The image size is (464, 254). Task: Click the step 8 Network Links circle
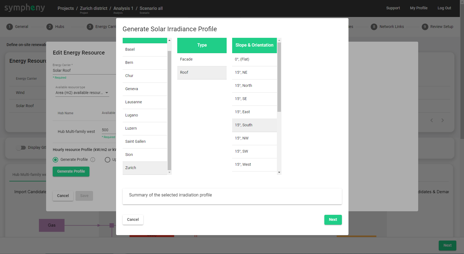click(x=374, y=27)
